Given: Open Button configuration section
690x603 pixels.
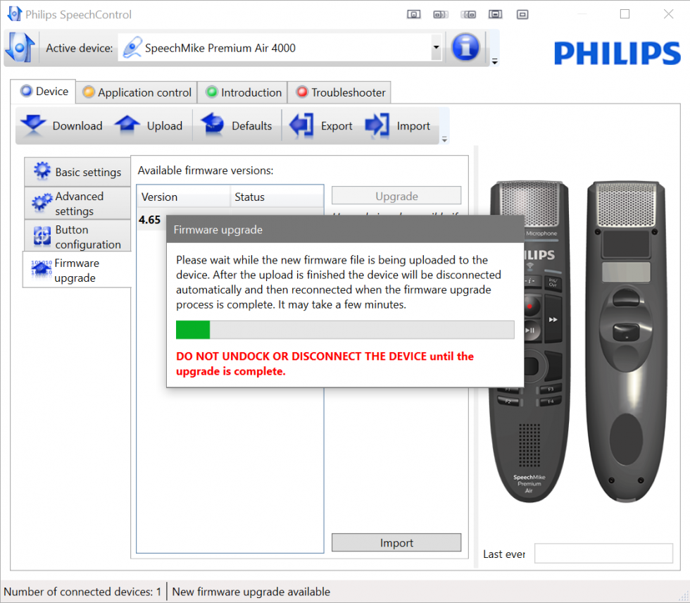Looking at the screenshot, I should coord(78,237).
